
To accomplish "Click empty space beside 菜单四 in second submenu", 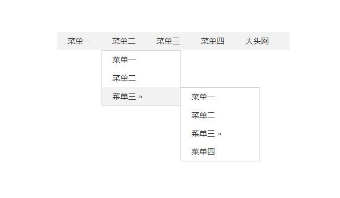I will (x=237, y=152).
